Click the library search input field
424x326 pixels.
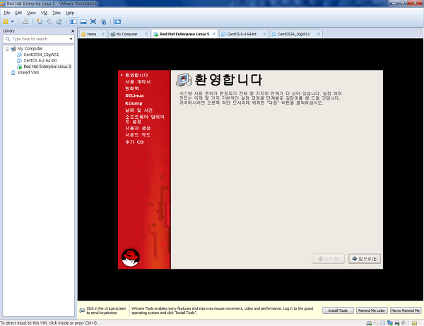[x=39, y=39]
